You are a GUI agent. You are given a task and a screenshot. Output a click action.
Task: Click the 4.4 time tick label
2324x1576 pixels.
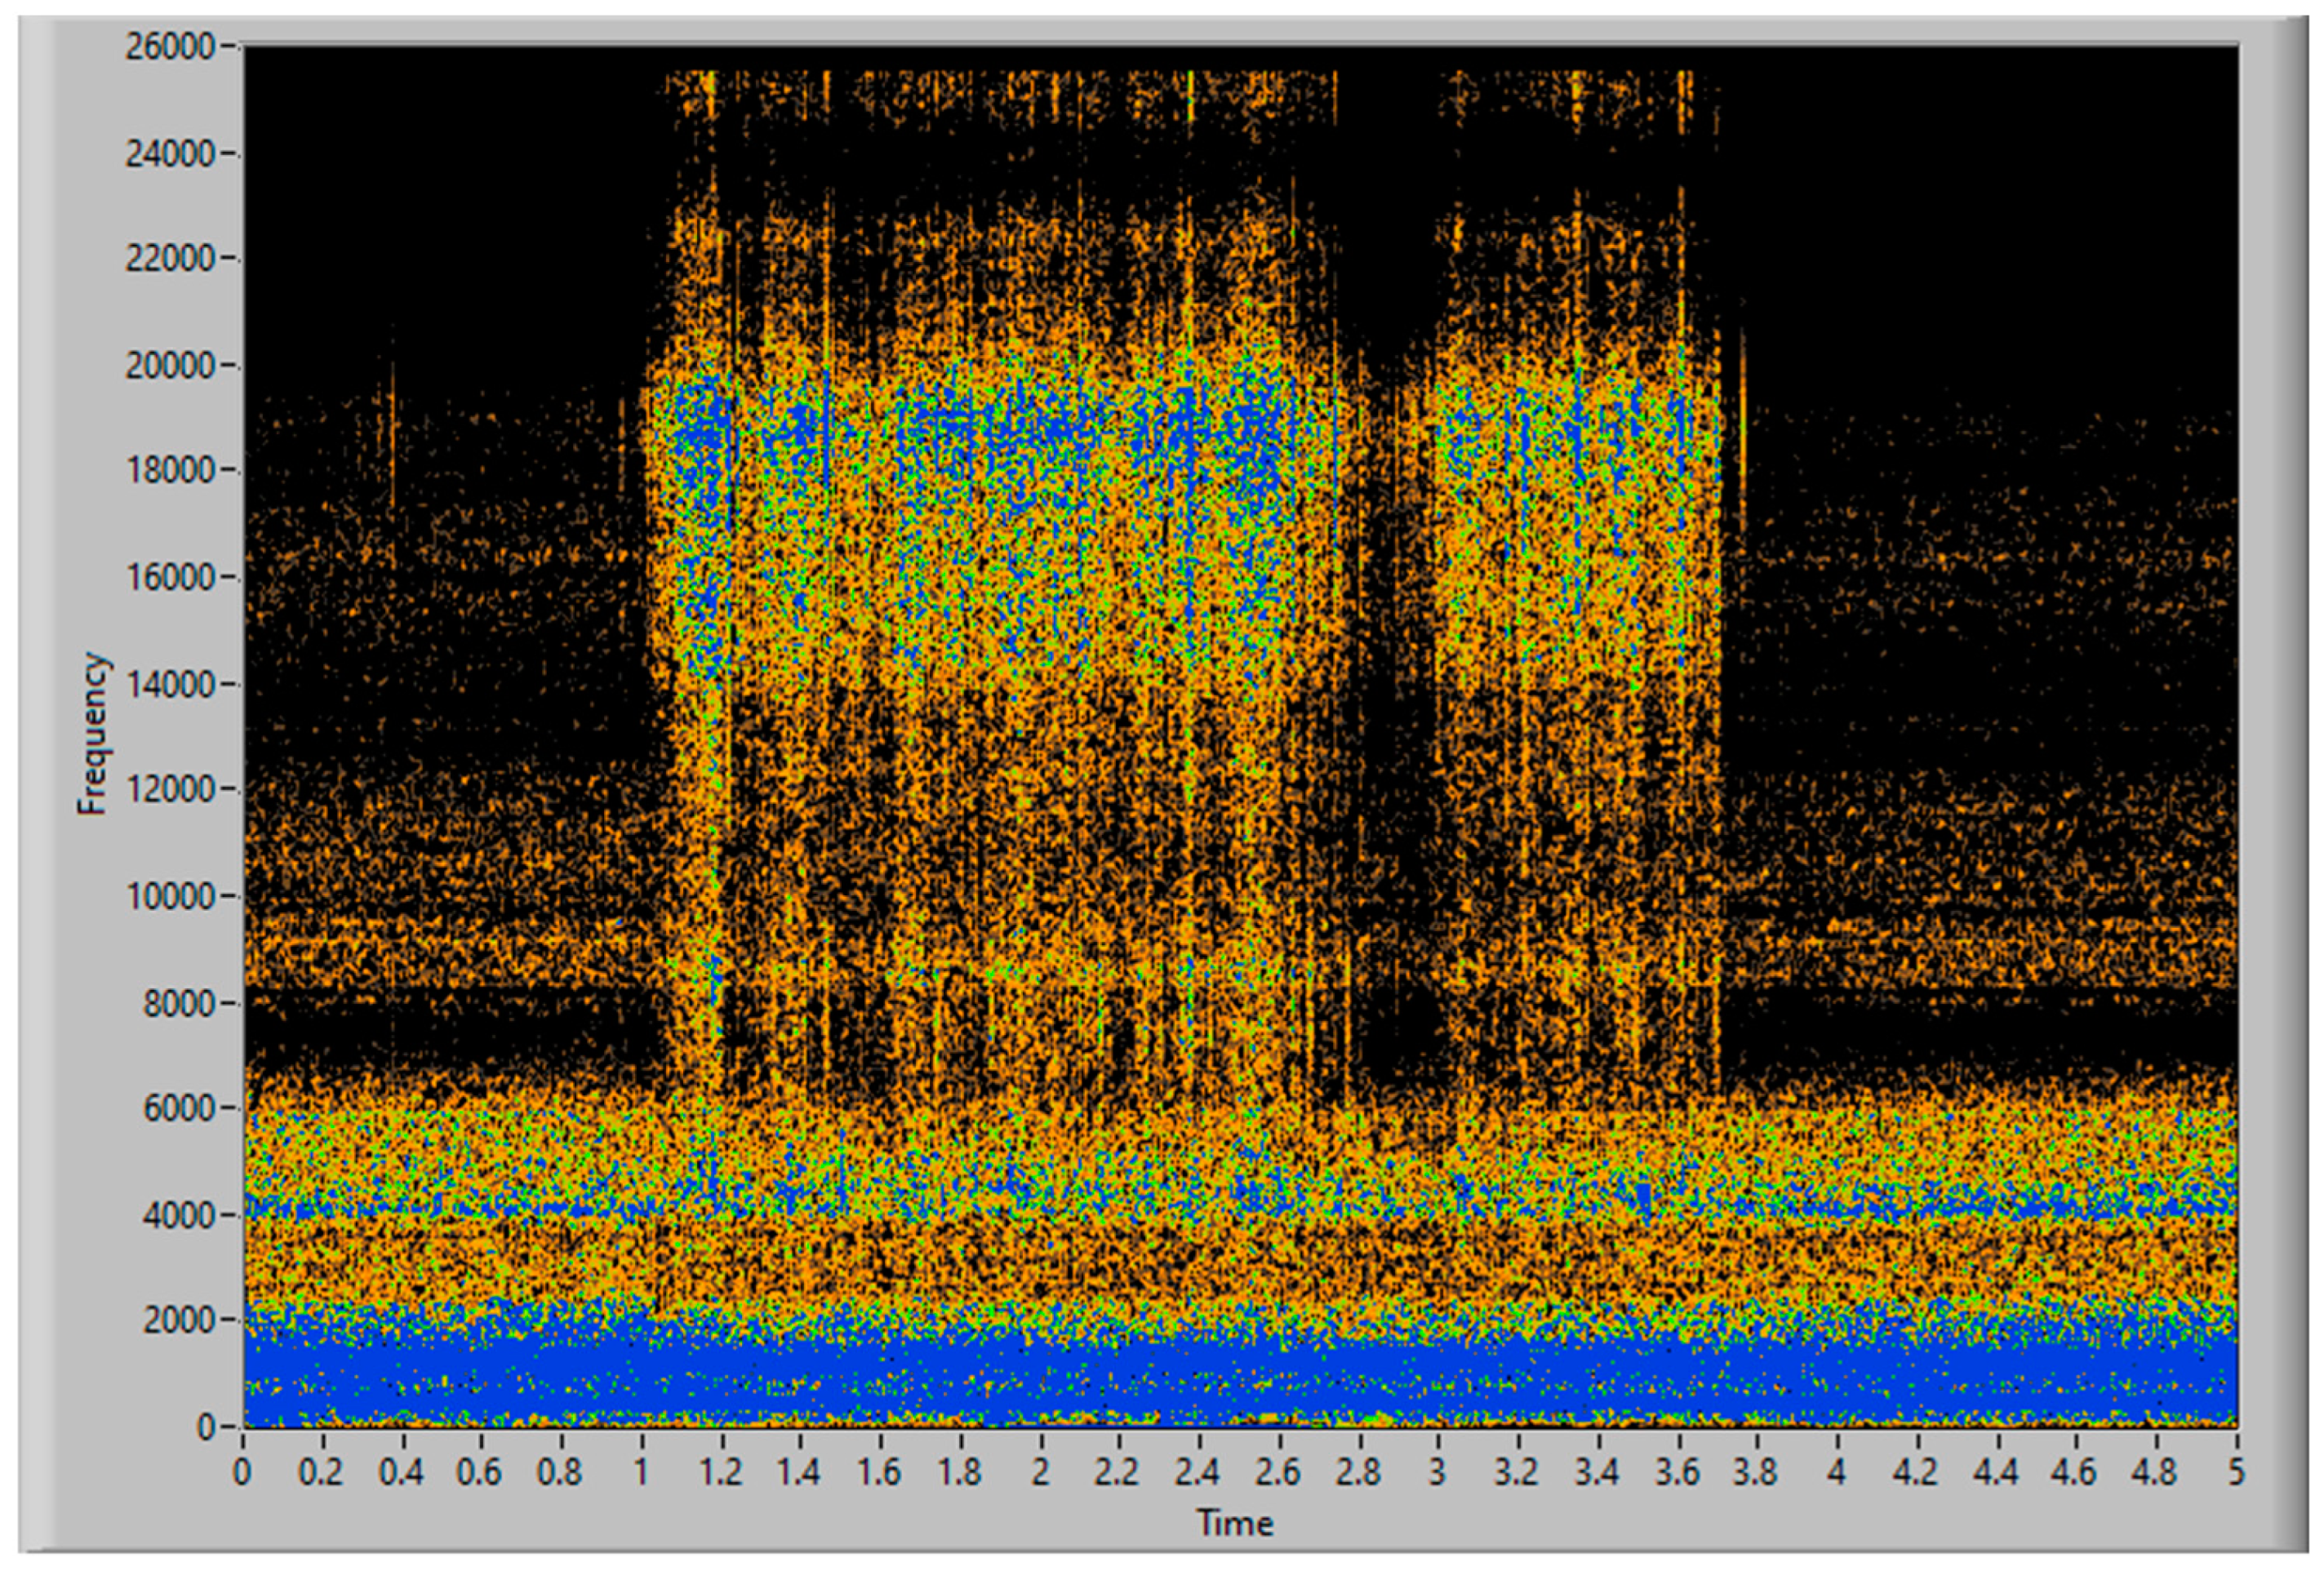pyautogui.click(x=1995, y=1473)
